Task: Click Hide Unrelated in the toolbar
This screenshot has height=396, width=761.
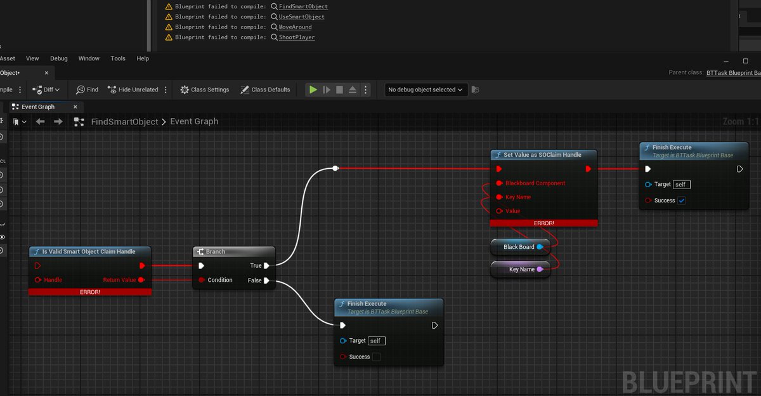Action: coord(133,89)
